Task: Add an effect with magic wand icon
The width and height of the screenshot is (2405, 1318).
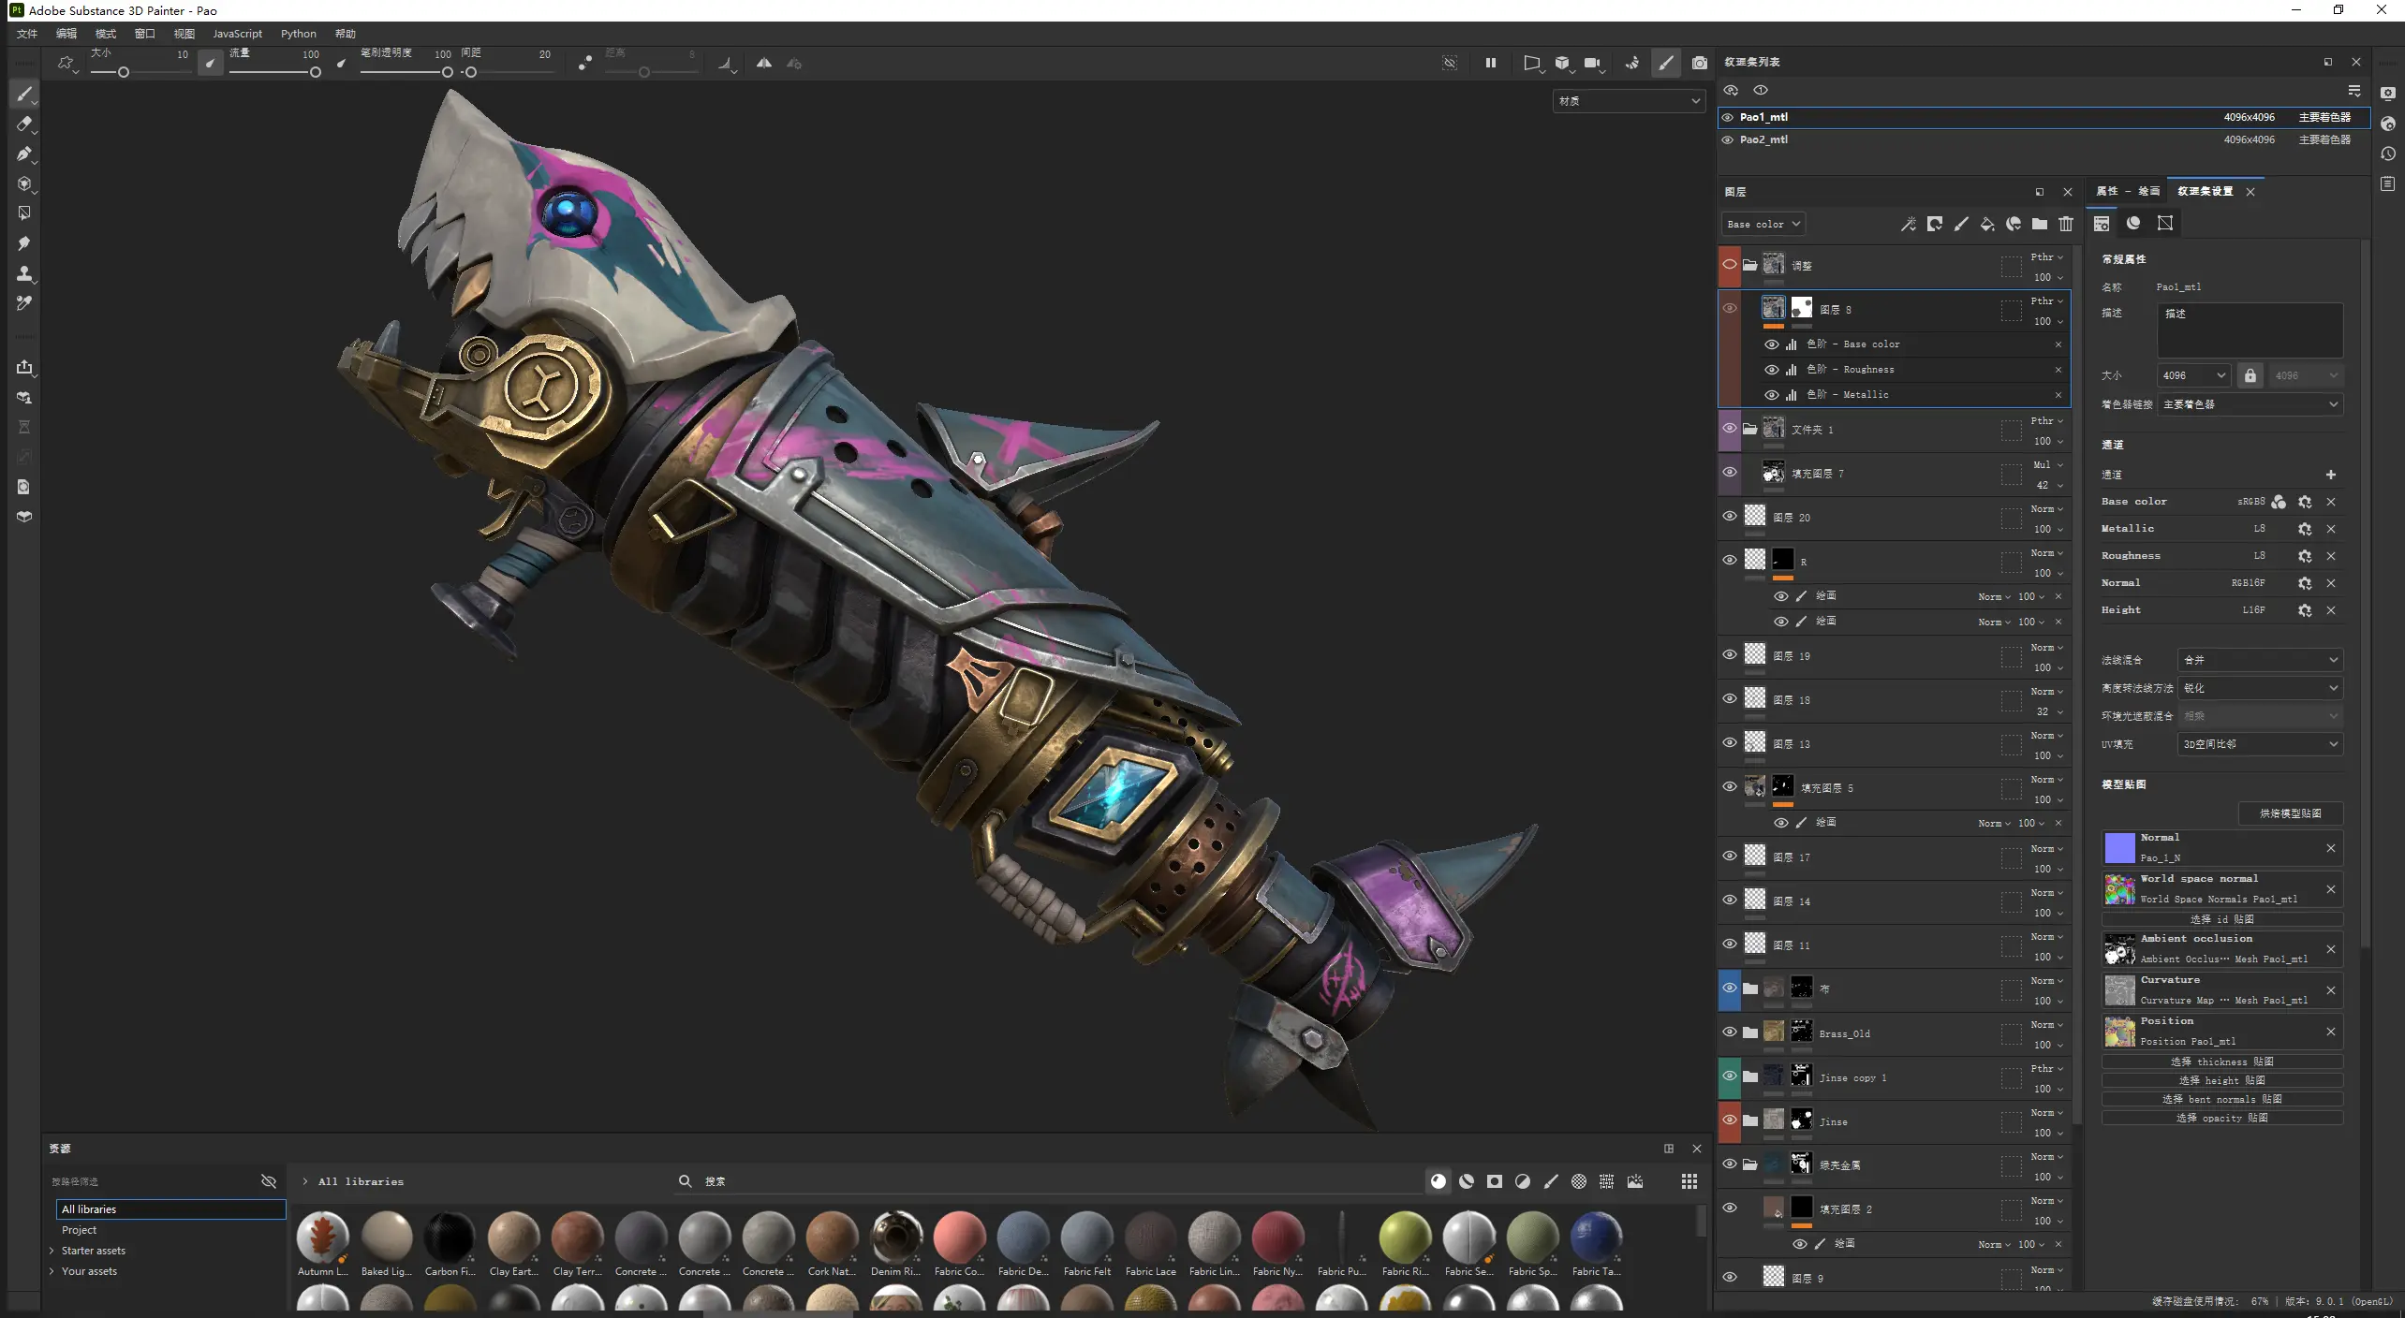Action: point(1908,224)
